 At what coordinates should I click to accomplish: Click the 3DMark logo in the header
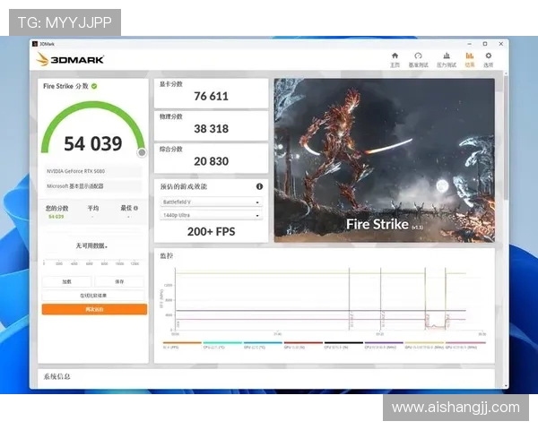point(71,59)
